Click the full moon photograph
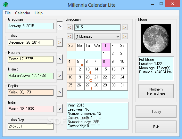182x139 pixels. click(x=156, y=39)
